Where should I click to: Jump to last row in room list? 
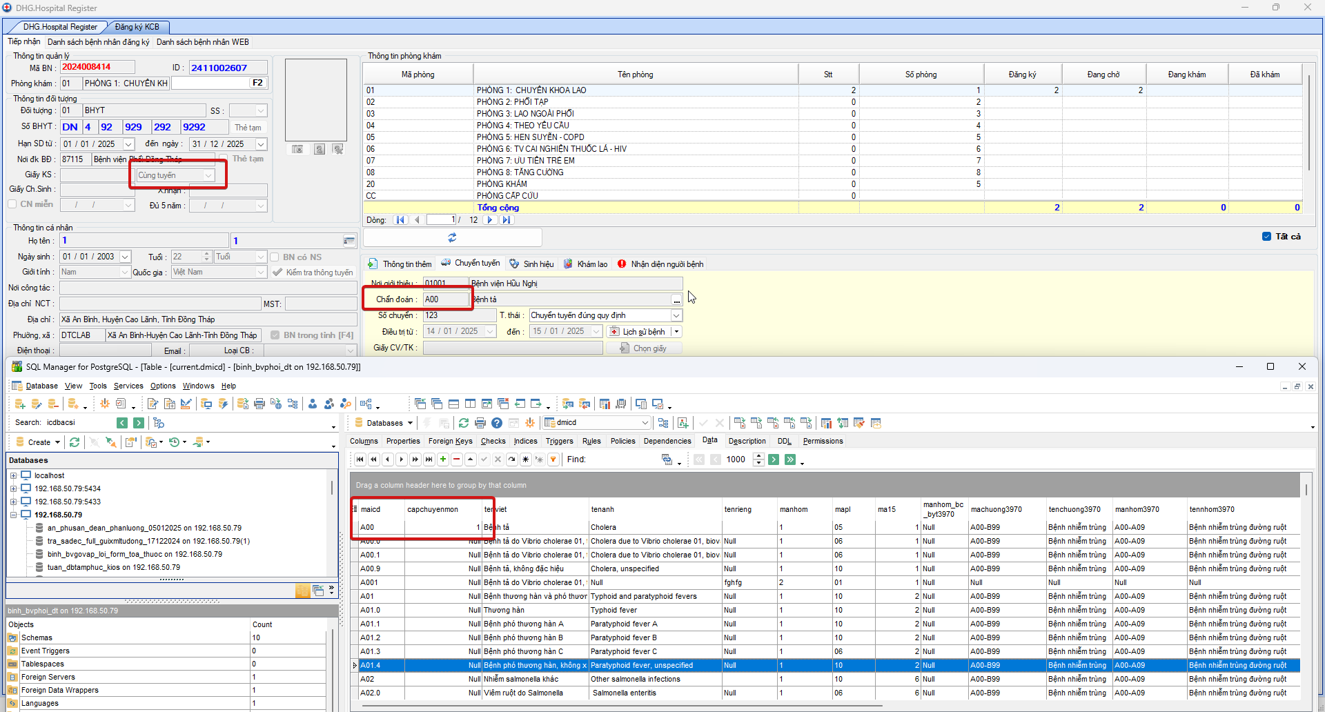[x=507, y=220]
